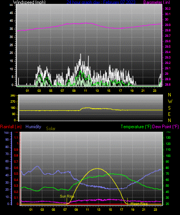Click the S compass label on direction graph
Screen dimensions: 180x215
pyautogui.click(x=169, y=108)
